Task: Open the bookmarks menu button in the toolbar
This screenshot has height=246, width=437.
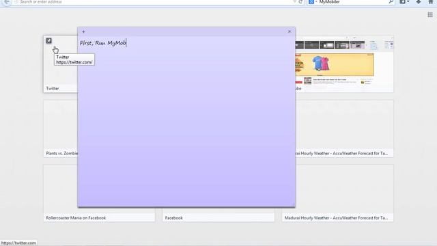Action: click(404, 2)
